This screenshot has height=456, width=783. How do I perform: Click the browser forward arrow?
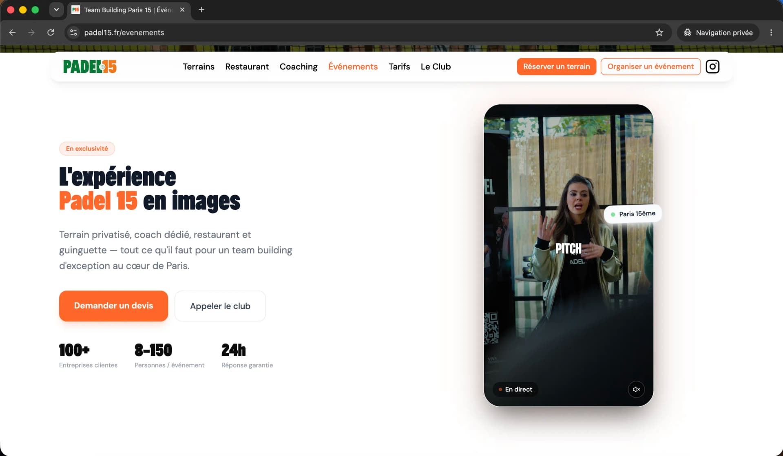coord(31,33)
